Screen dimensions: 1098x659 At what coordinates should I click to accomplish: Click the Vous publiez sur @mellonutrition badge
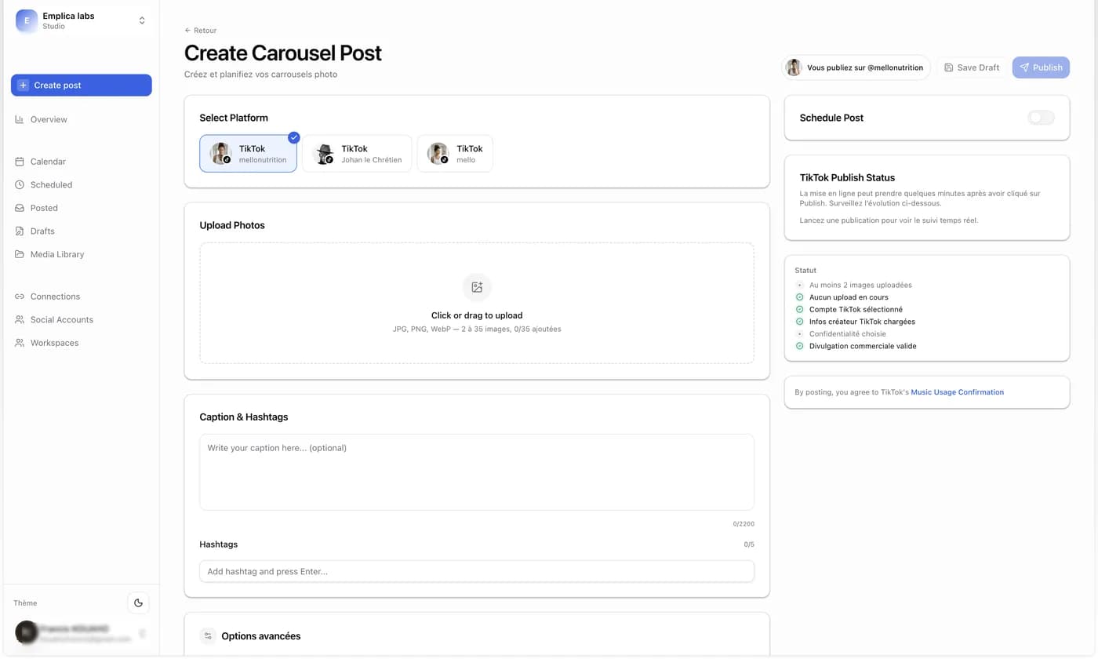856,67
